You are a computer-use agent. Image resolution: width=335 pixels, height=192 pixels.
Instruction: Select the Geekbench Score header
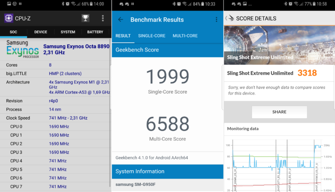pos(168,50)
